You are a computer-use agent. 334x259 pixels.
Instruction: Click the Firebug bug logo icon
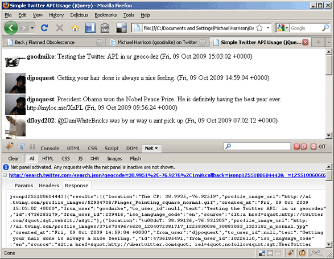9,146
